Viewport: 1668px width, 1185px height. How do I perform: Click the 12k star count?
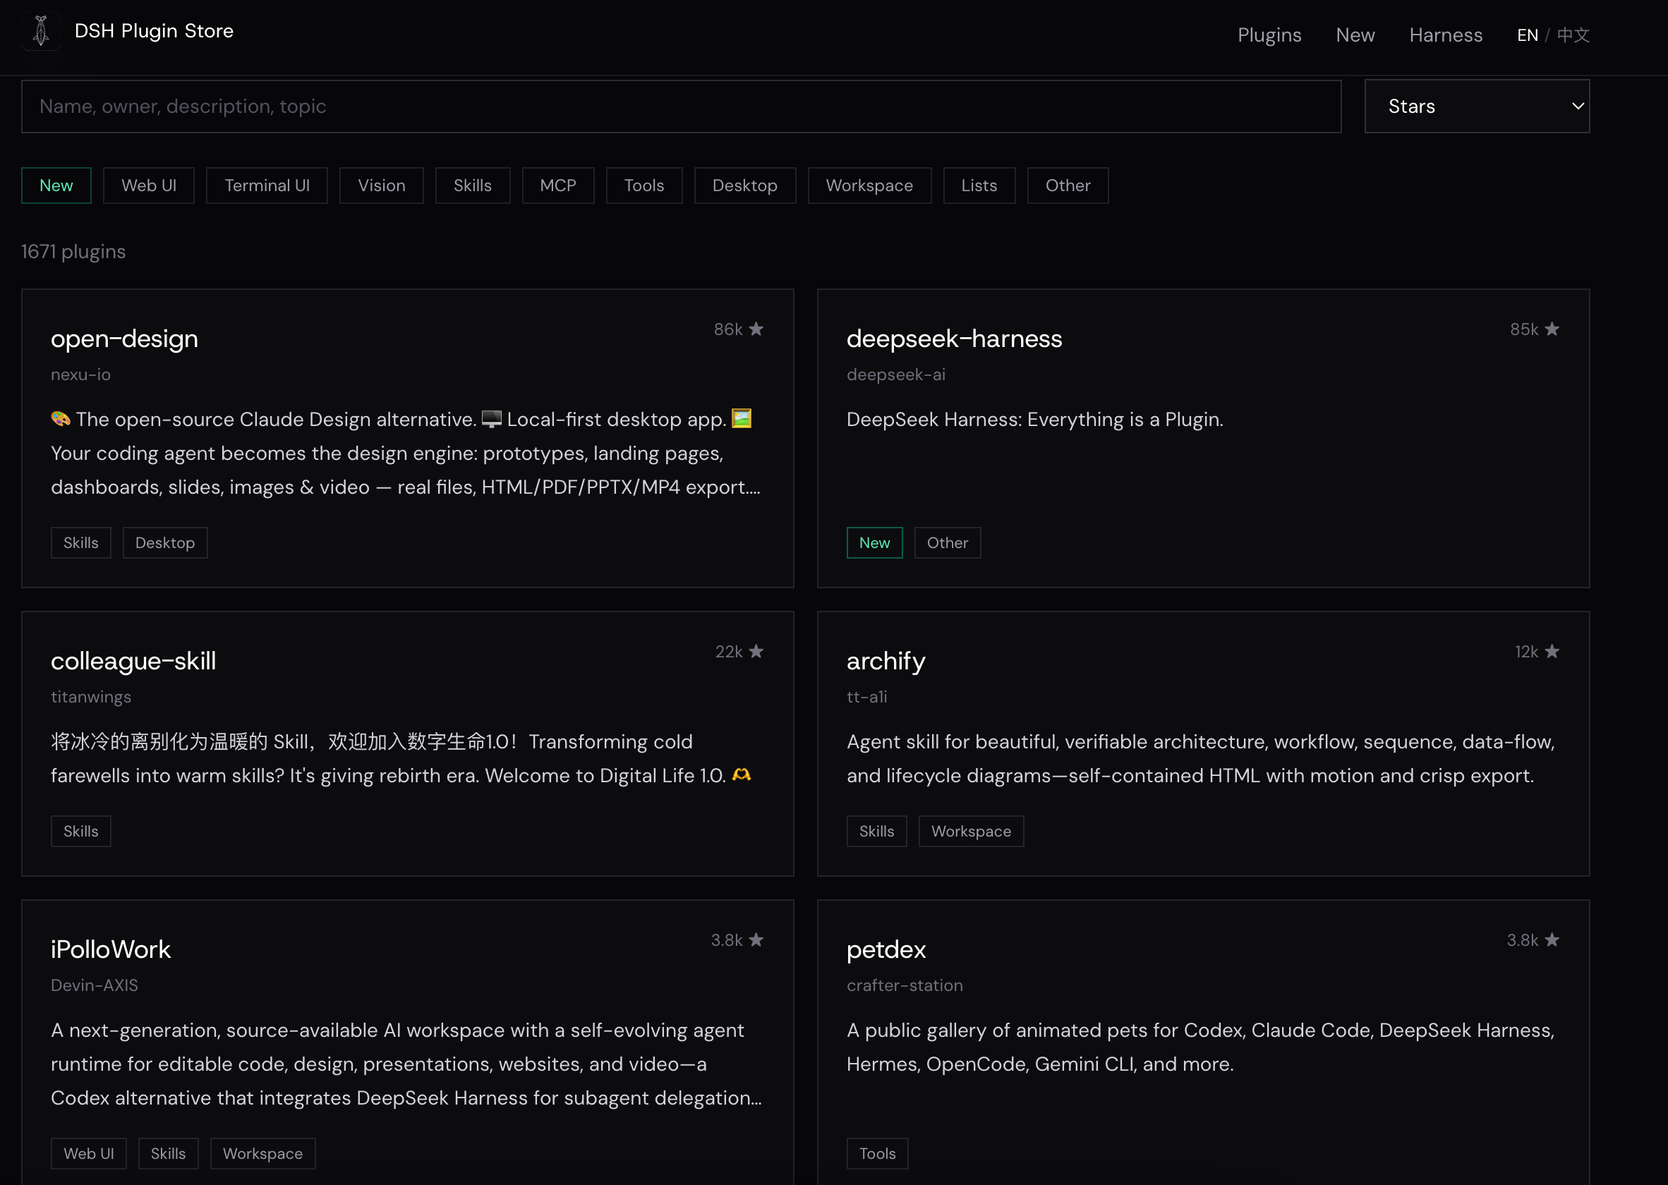[1526, 652]
